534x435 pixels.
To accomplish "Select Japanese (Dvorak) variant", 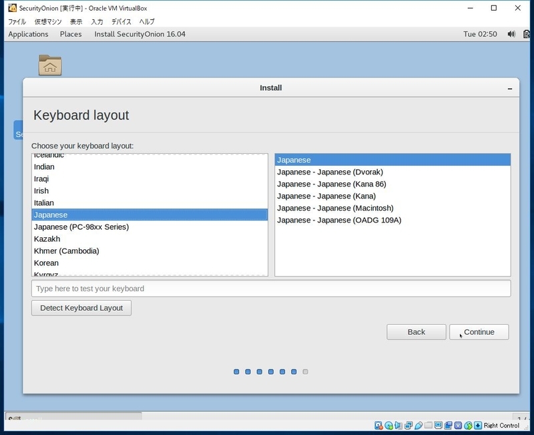I will click(x=392, y=172).
